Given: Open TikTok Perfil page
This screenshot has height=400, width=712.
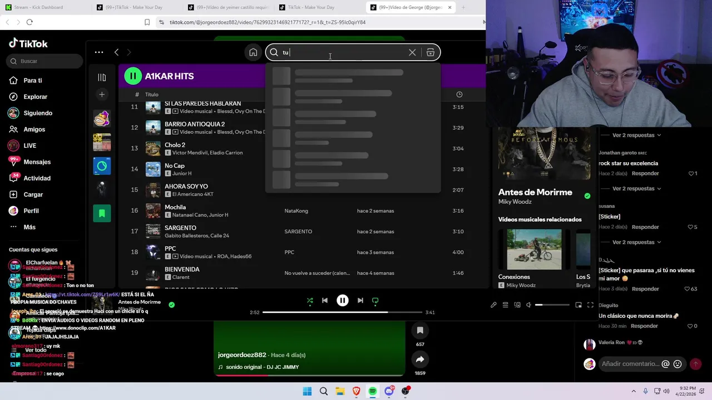Looking at the screenshot, I should click(x=31, y=211).
